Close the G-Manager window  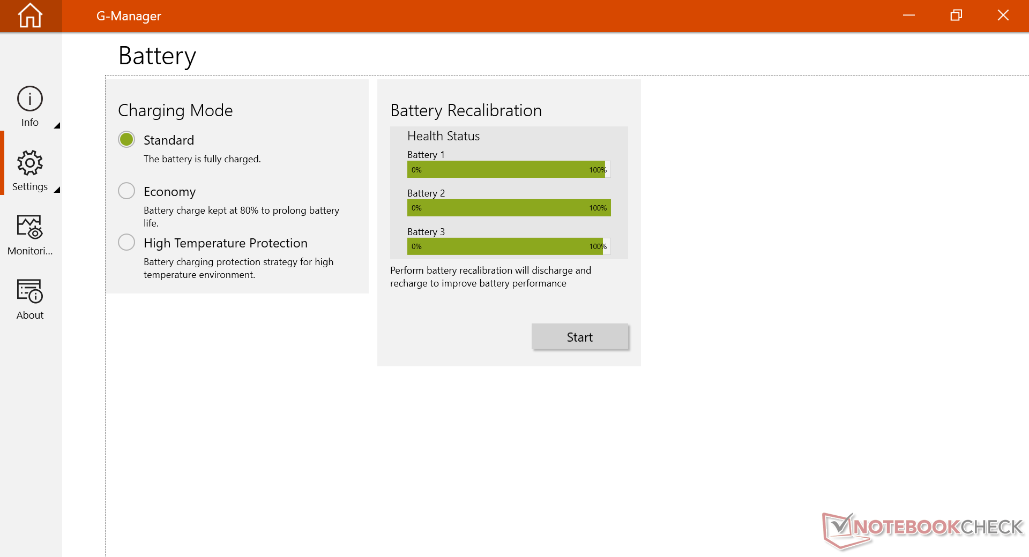[1003, 16]
